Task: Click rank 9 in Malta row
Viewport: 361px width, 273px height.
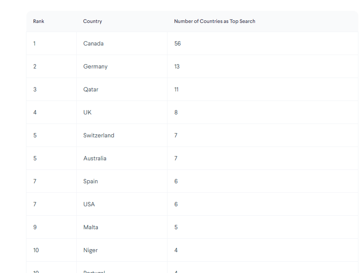Action: [x=35, y=227]
